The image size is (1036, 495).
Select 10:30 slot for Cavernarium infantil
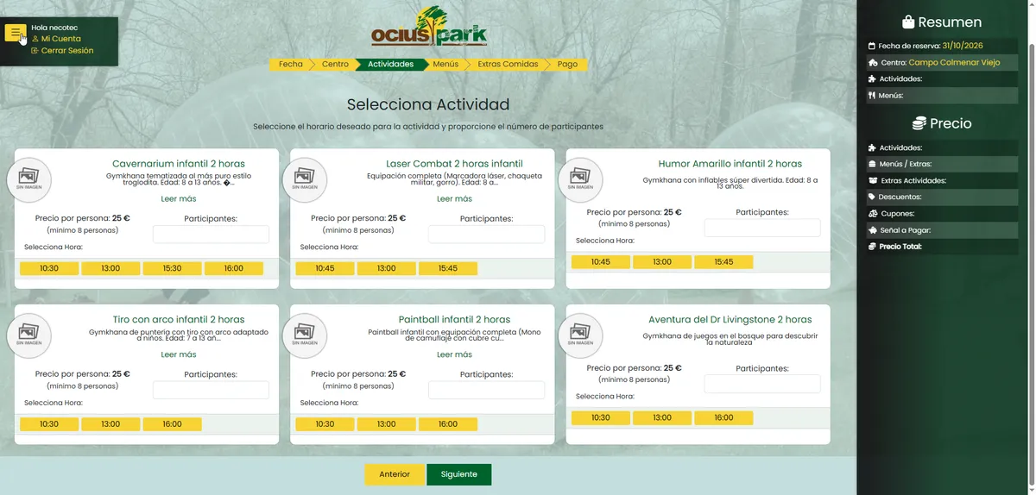tap(49, 268)
